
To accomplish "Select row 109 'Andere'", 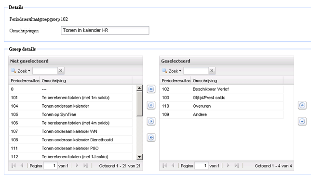I will tap(222, 114).
